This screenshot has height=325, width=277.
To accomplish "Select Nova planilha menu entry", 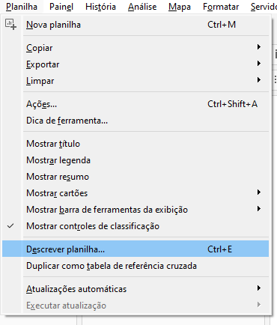I will click(x=136, y=25).
